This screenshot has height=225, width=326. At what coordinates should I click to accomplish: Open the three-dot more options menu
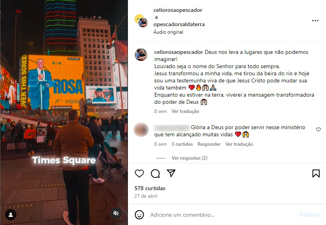(x=315, y=21)
